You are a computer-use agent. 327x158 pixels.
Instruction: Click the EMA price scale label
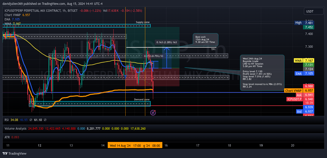point(299,74)
